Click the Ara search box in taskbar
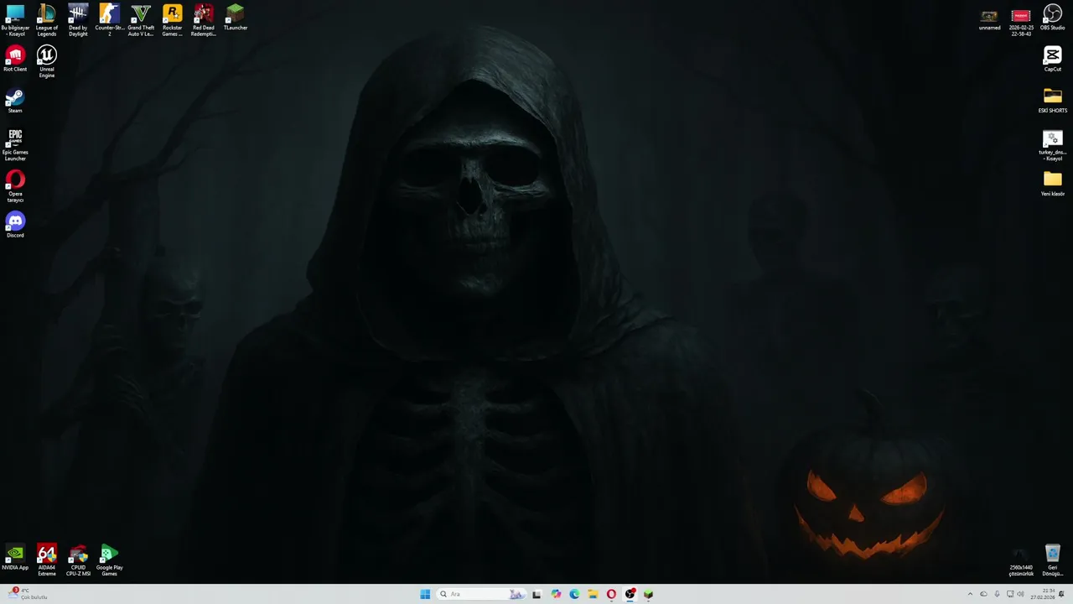Viewport: 1073px width, 604px height. pos(481,594)
